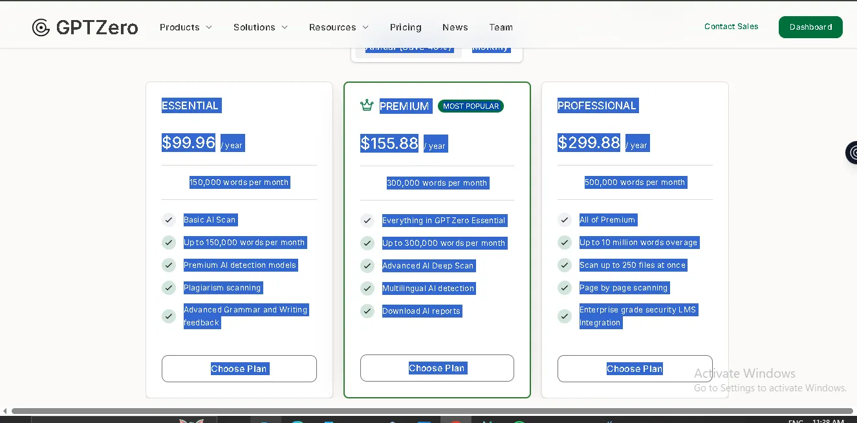Click "Up to 10 million words overage" text

(x=639, y=243)
